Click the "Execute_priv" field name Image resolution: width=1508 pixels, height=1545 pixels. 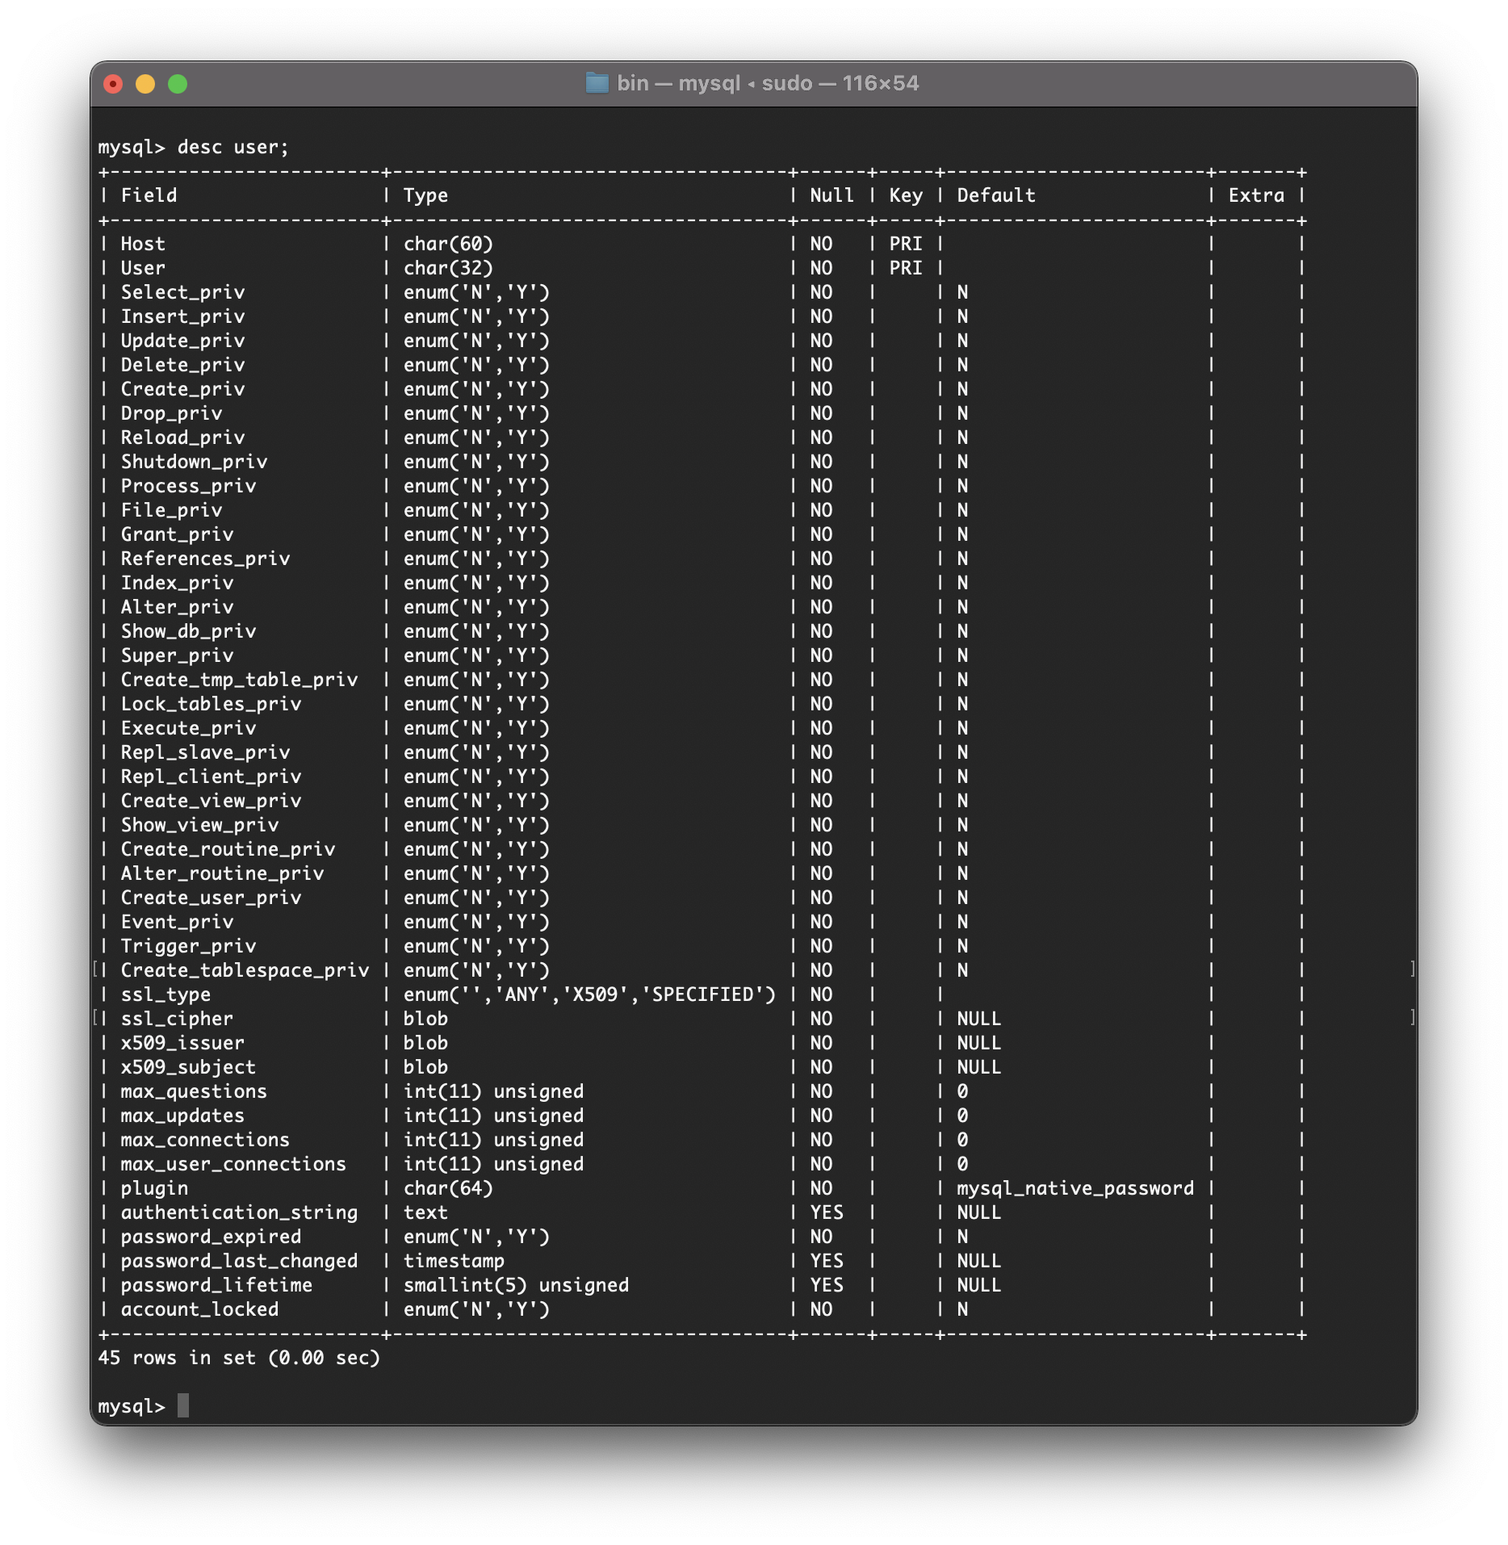189,728
